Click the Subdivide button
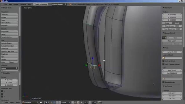 (9, 49)
